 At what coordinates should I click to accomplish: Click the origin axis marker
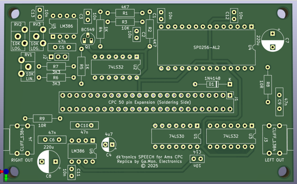6,172
